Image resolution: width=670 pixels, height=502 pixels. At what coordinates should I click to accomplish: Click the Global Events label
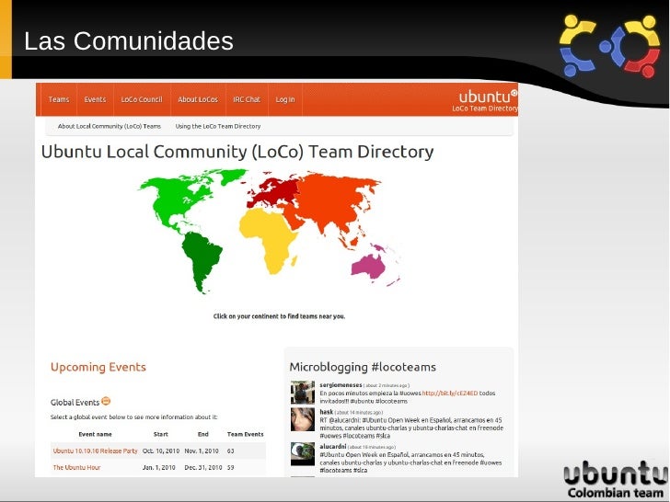[75, 402]
